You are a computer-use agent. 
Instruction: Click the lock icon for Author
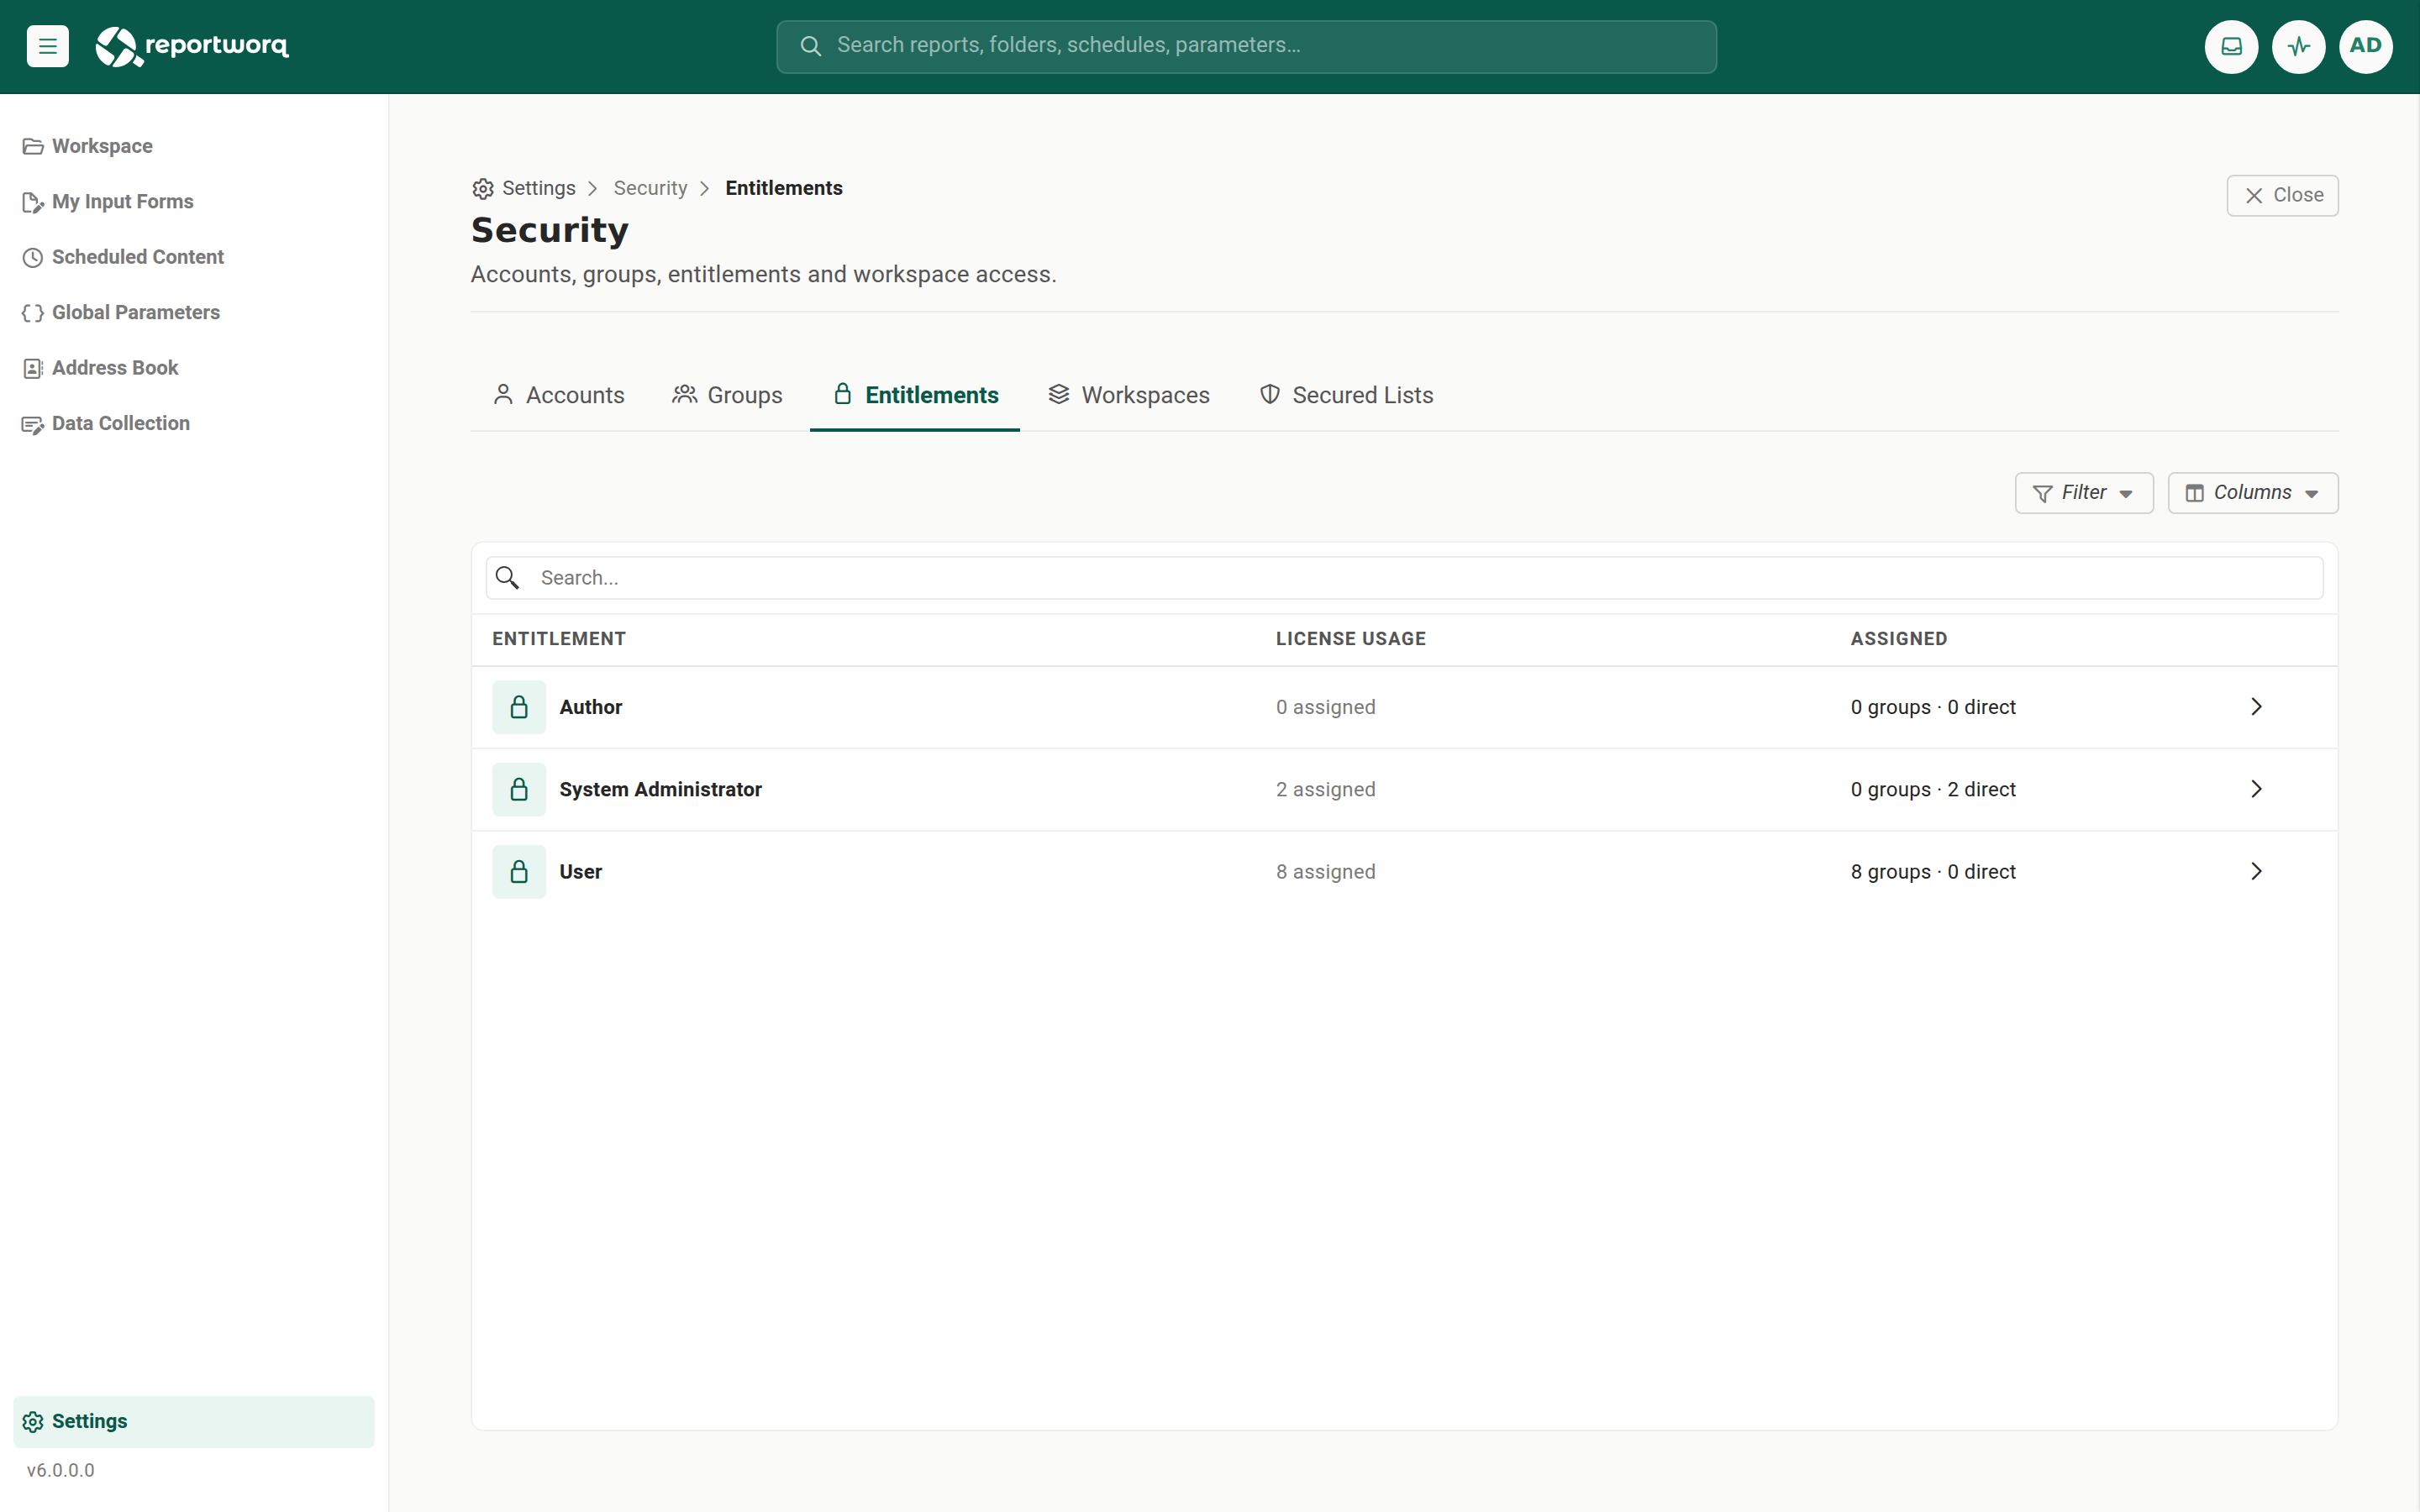(519, 707)
